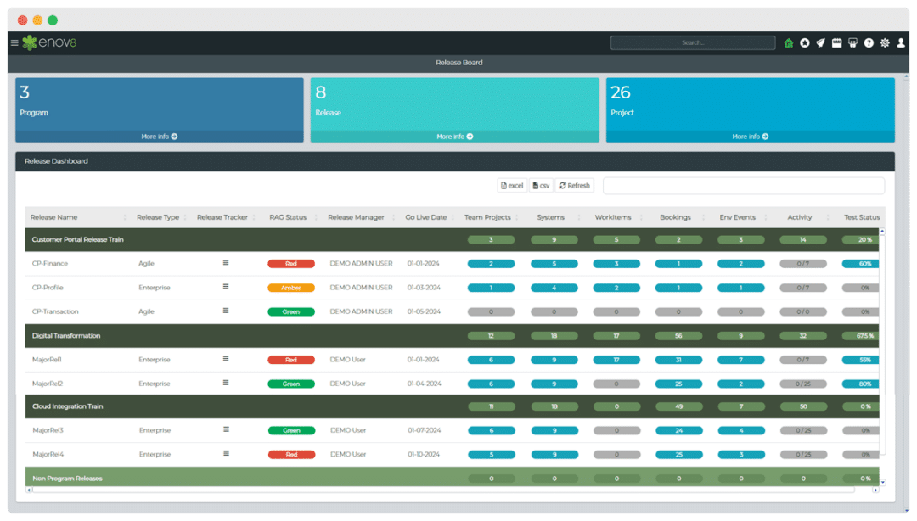Open the Release Tracker icon for CP-Finance
This screenshot has height=521, width=917.
(x=224, y=264)
